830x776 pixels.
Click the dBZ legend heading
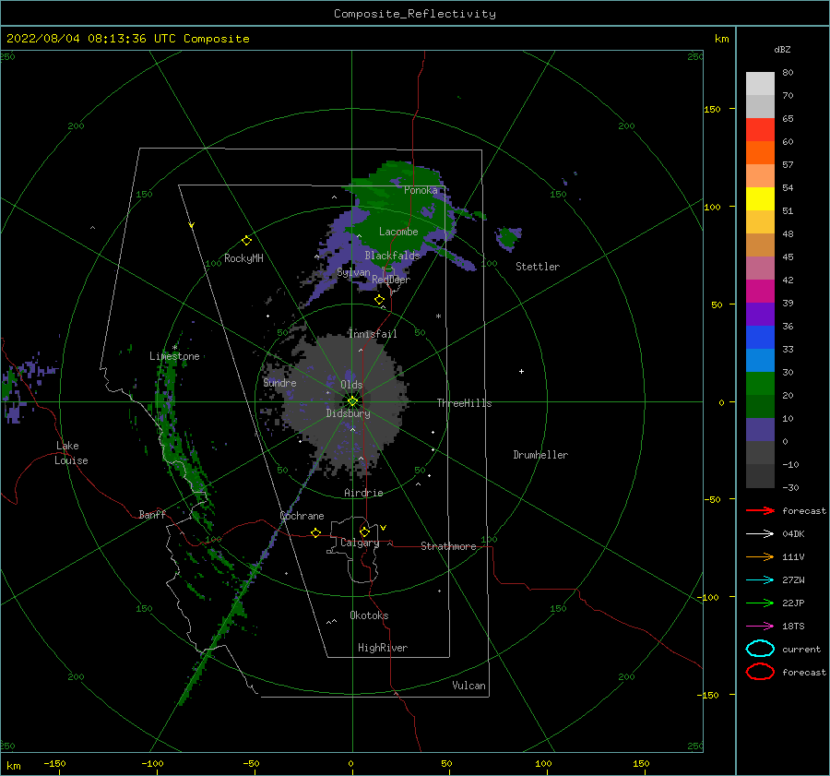click(782, 49)
